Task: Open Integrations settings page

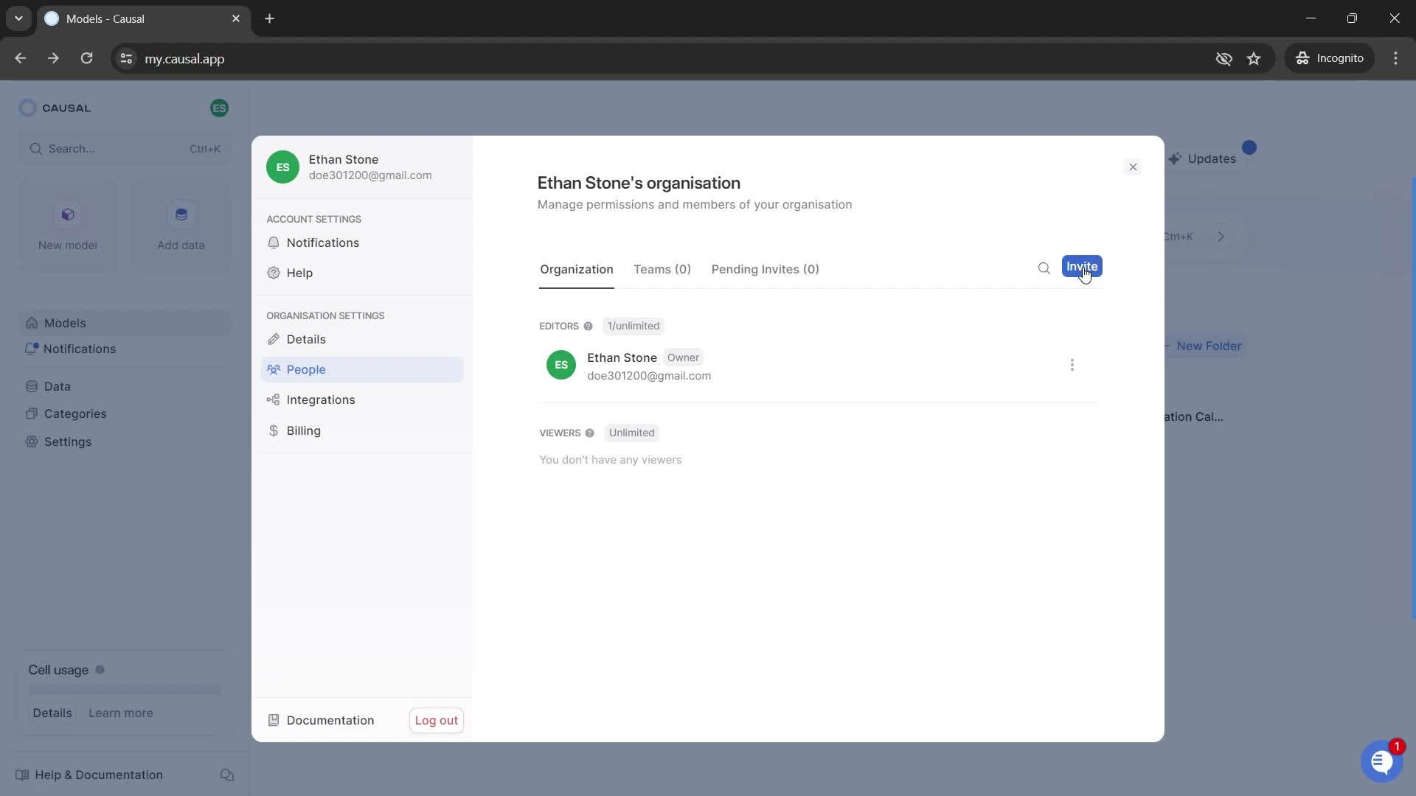Action: point(322,399)
